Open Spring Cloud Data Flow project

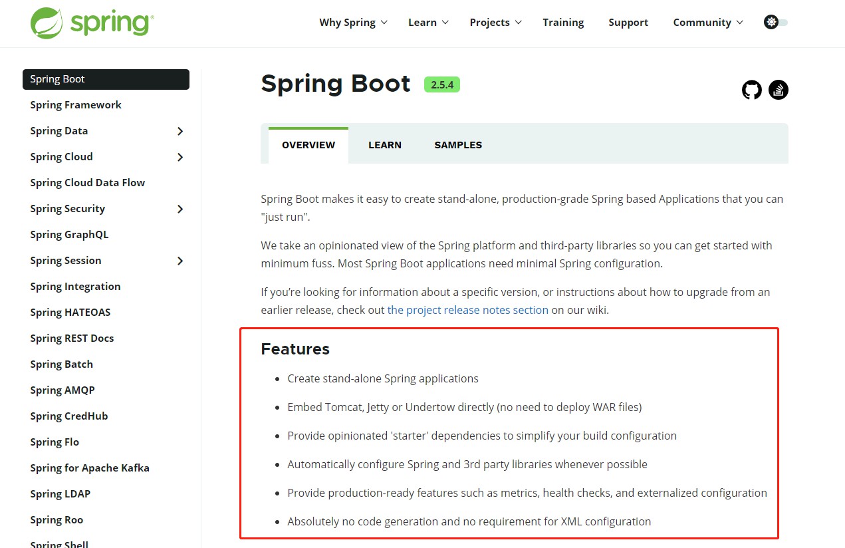87,183
